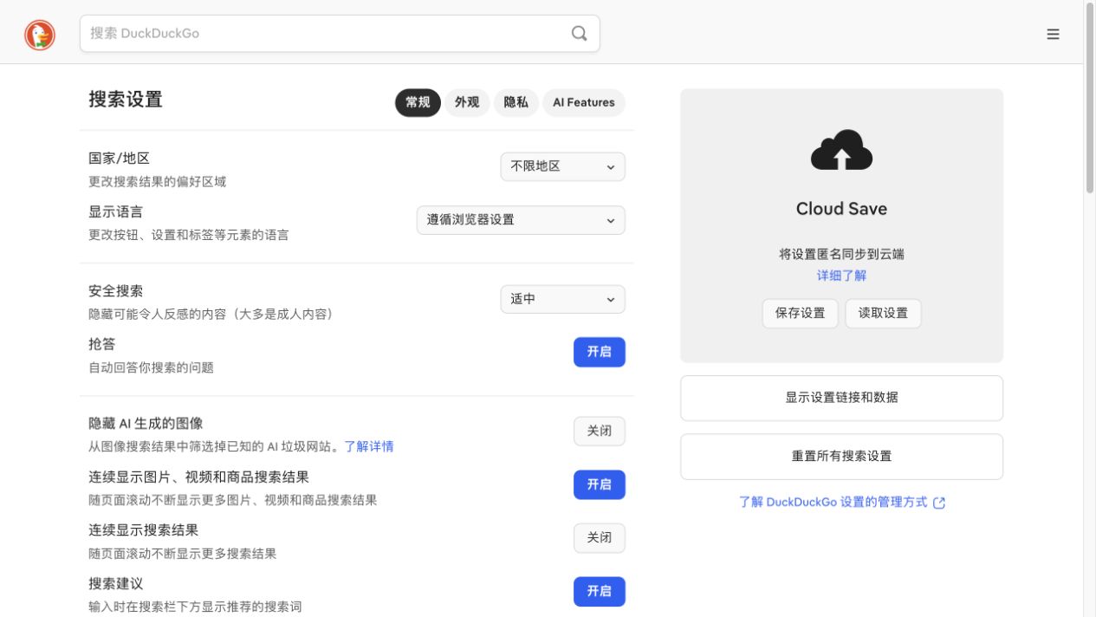Viewport: 1096px width, 617px height.
Task: Open the 国家/地区 dropdown showing 不限地区
Action: (x=562, y=166)
